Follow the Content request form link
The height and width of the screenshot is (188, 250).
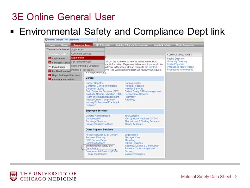click(153, 67)
